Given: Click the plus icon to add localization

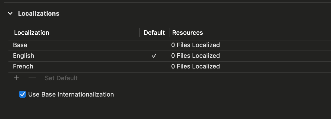Looking at the screenshot, I should tap(16, 78).
